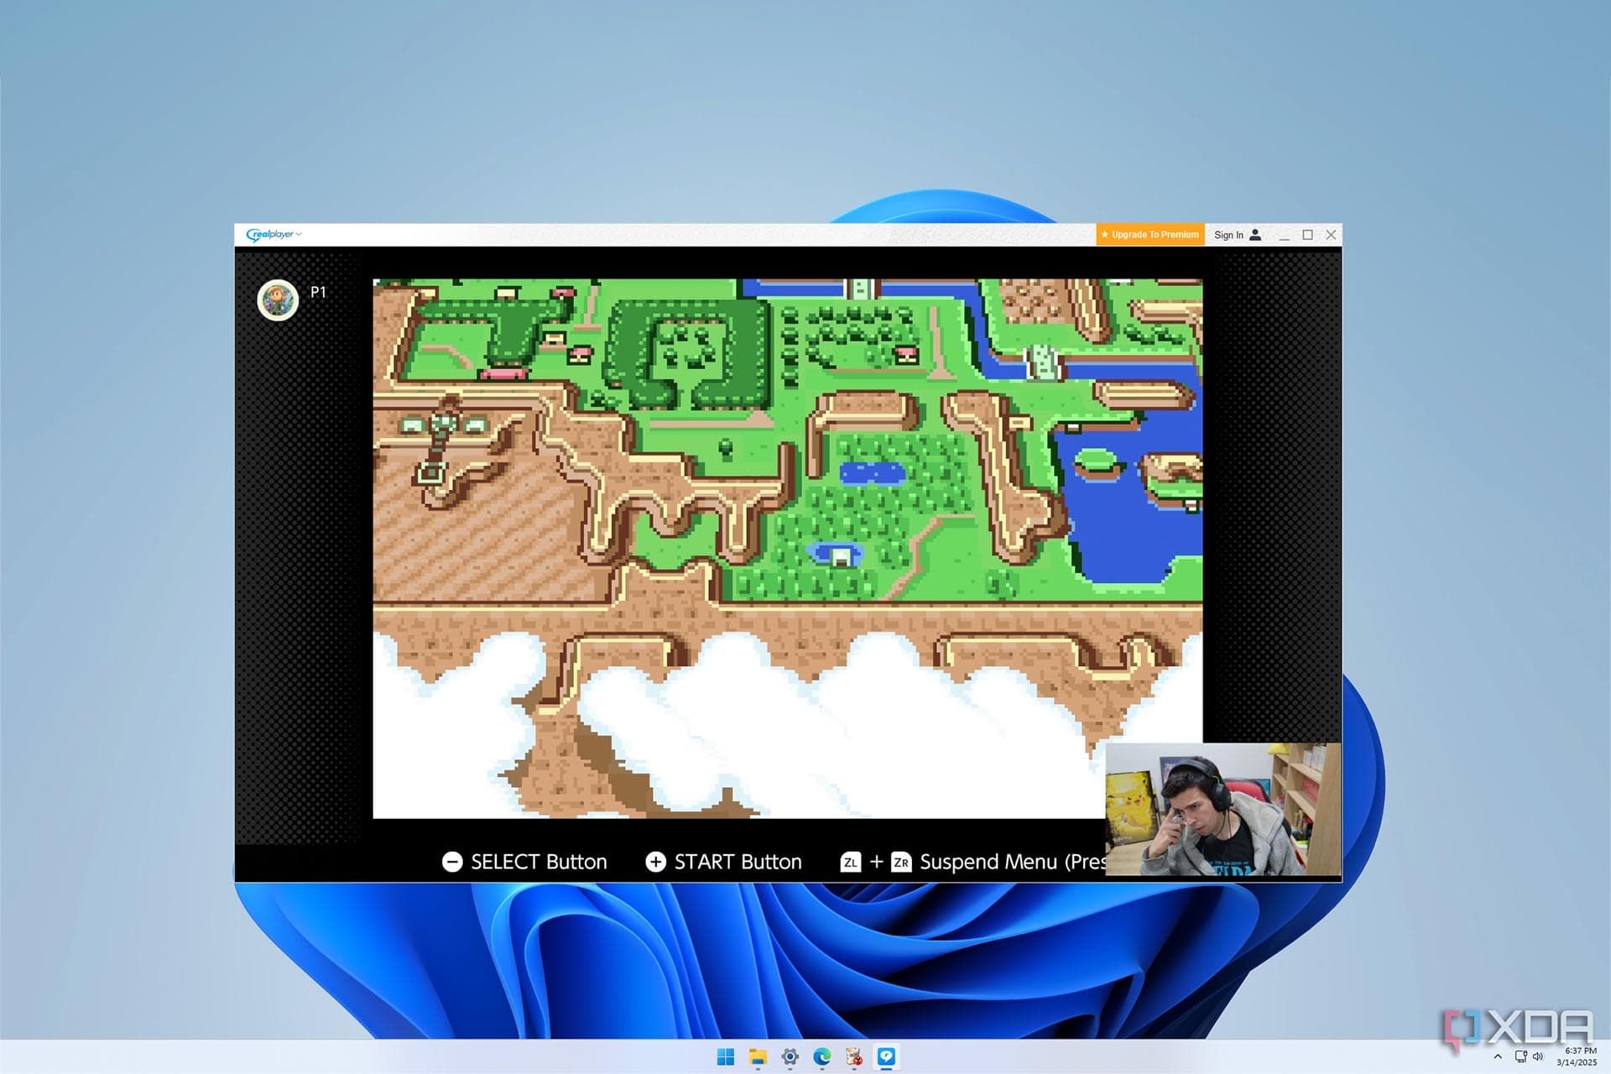Click the P1 player avatar icon
Viewport: 1611px width, 1074px height.
click(x=278, y=300)
